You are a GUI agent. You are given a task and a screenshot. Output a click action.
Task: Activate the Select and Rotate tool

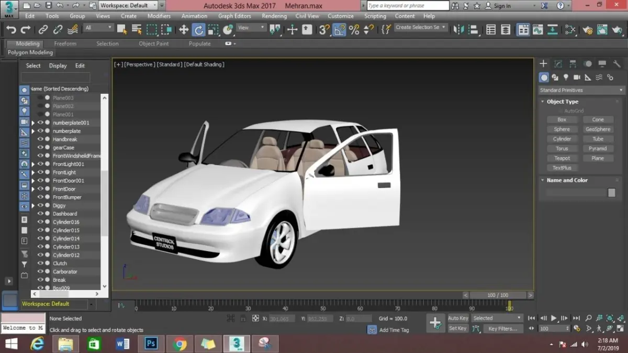pyautogui.click(x=198, y=30)
